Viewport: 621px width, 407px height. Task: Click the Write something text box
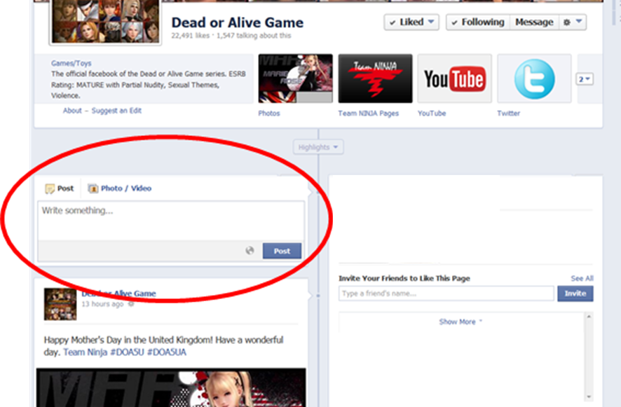click(171, 221)
